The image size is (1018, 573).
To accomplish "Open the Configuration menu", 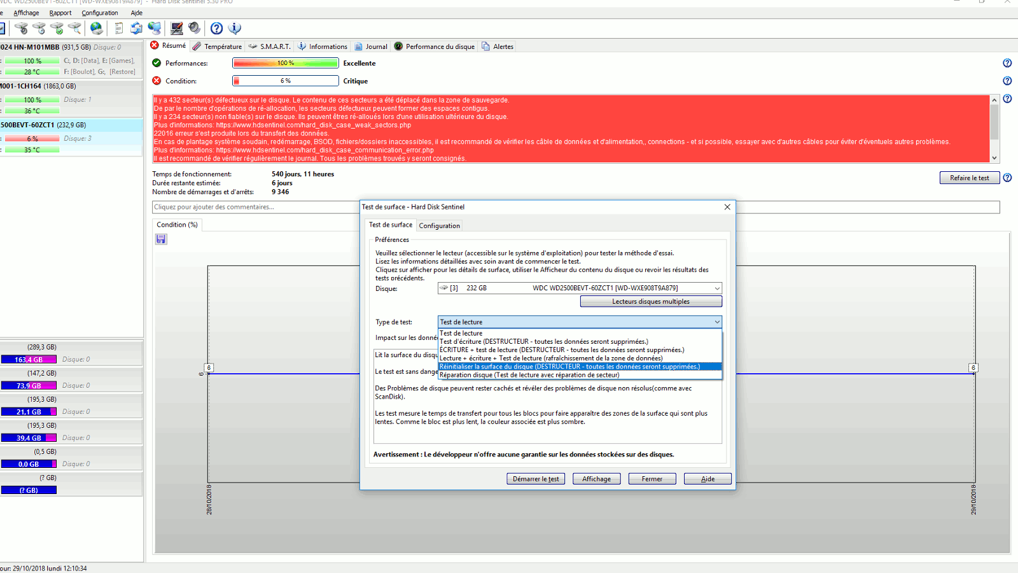I will coord(100,13).
